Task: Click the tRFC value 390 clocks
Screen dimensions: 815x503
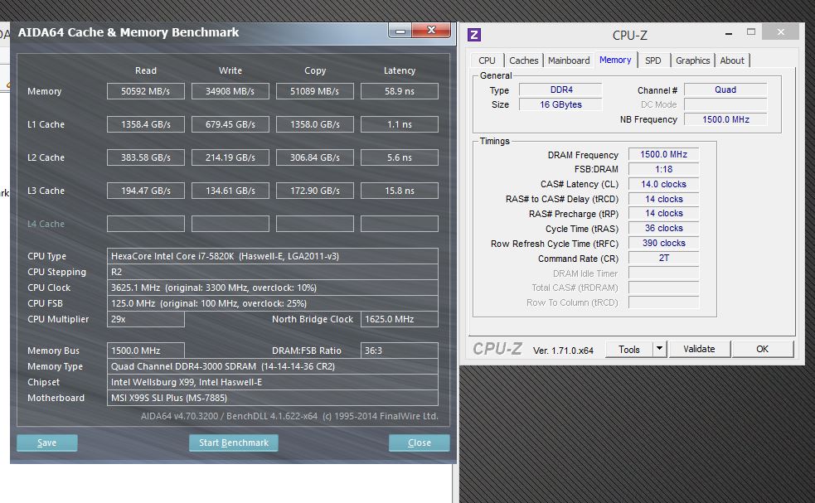Action: (x=664, y=243)
